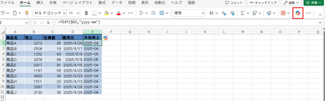
Task: Click the 在庫数 header cell
Action: [x=52, y=38]
